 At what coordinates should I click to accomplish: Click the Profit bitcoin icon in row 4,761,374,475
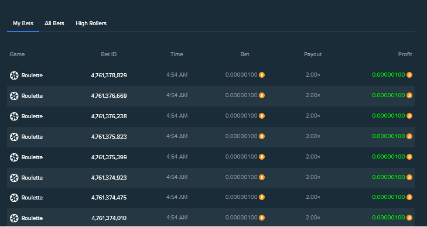[x=409, y=197]
